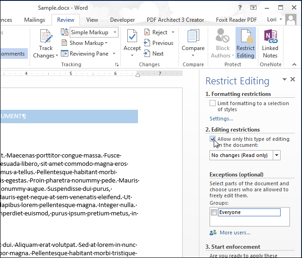The image size is (302, 258).
Task: Close the Restrict Editing pane
Action: coord(293,79)
